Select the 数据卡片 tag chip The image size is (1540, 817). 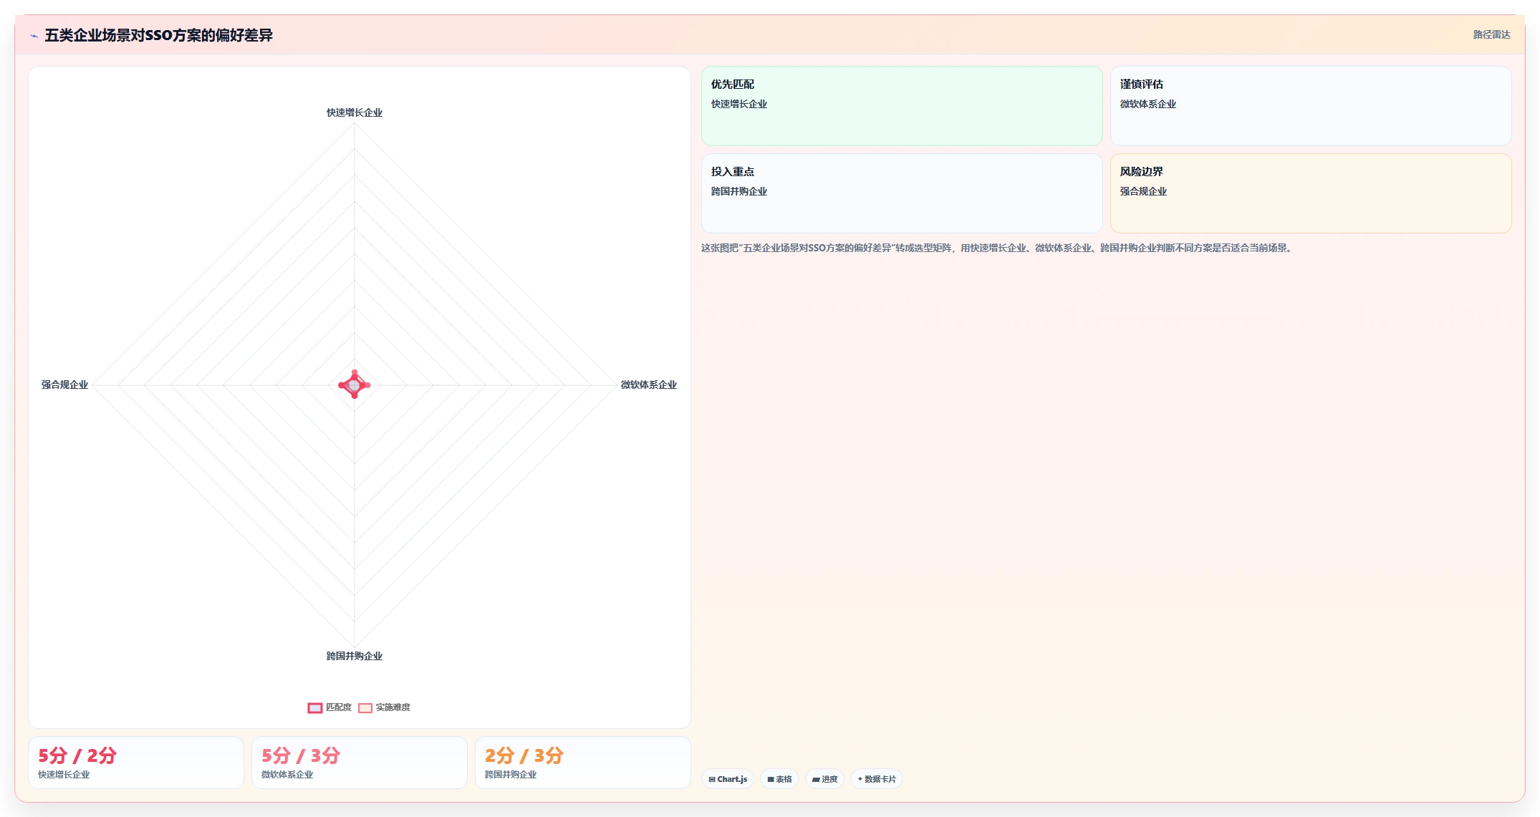point(877,779)
